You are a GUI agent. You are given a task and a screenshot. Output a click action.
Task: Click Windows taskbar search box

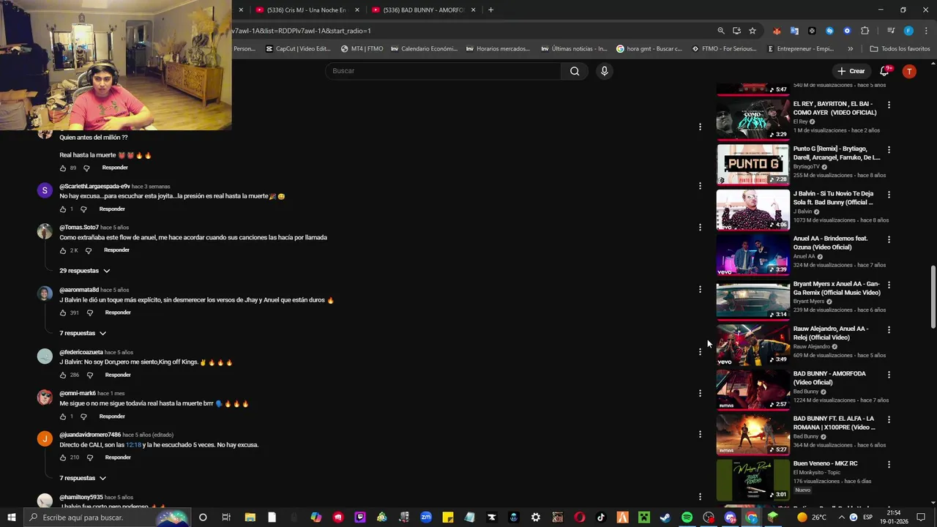pyautogui.click(x=108, y=517)
